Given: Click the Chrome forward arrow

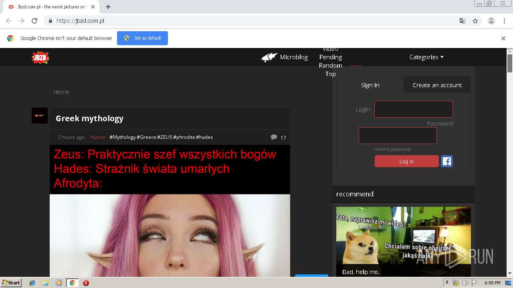Looking at the screenshot, I should tap(22, 21).
